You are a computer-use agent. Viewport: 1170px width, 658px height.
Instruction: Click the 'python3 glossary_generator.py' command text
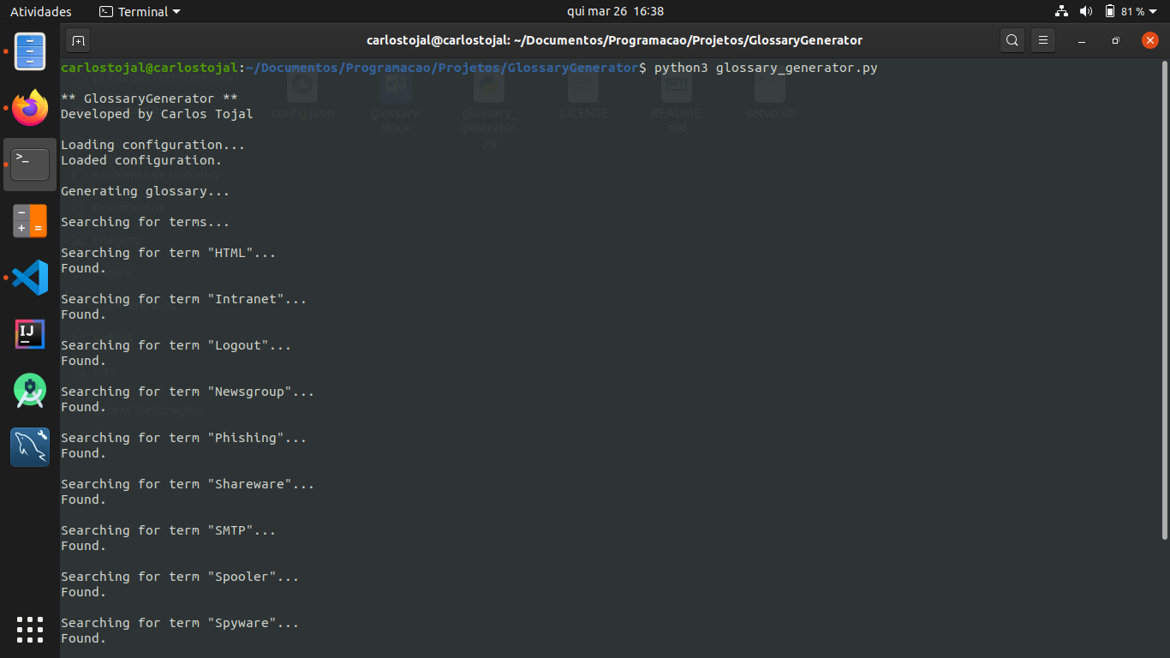tap(766, 68)
